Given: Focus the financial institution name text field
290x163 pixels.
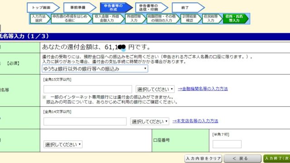Looking at the screenshot, I should pyautogui.click(x=87, y=89).
